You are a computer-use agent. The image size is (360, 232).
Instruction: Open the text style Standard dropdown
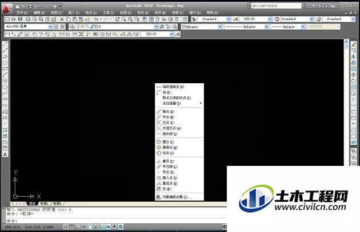(x=229, y=19)
